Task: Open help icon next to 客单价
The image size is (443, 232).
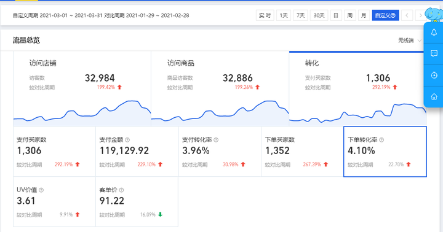Action: 121,190
